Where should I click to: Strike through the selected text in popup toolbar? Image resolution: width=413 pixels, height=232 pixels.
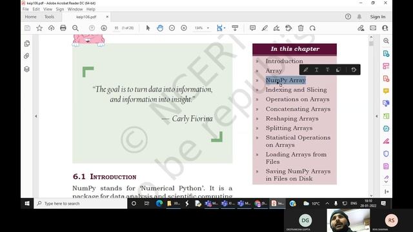coord(327,70)
